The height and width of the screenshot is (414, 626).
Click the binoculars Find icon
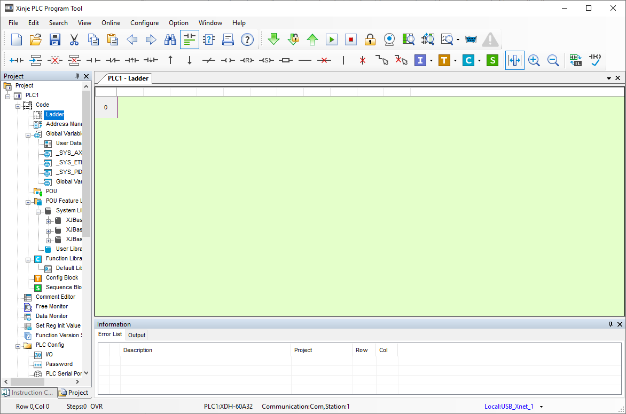click(x=170, y=39)
